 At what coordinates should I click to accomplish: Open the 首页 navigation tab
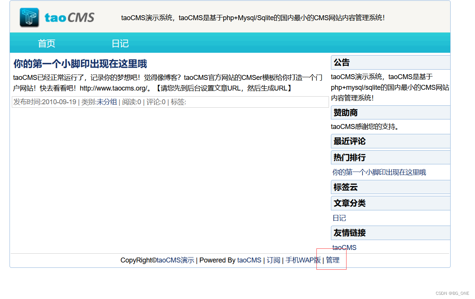[47, 43]
